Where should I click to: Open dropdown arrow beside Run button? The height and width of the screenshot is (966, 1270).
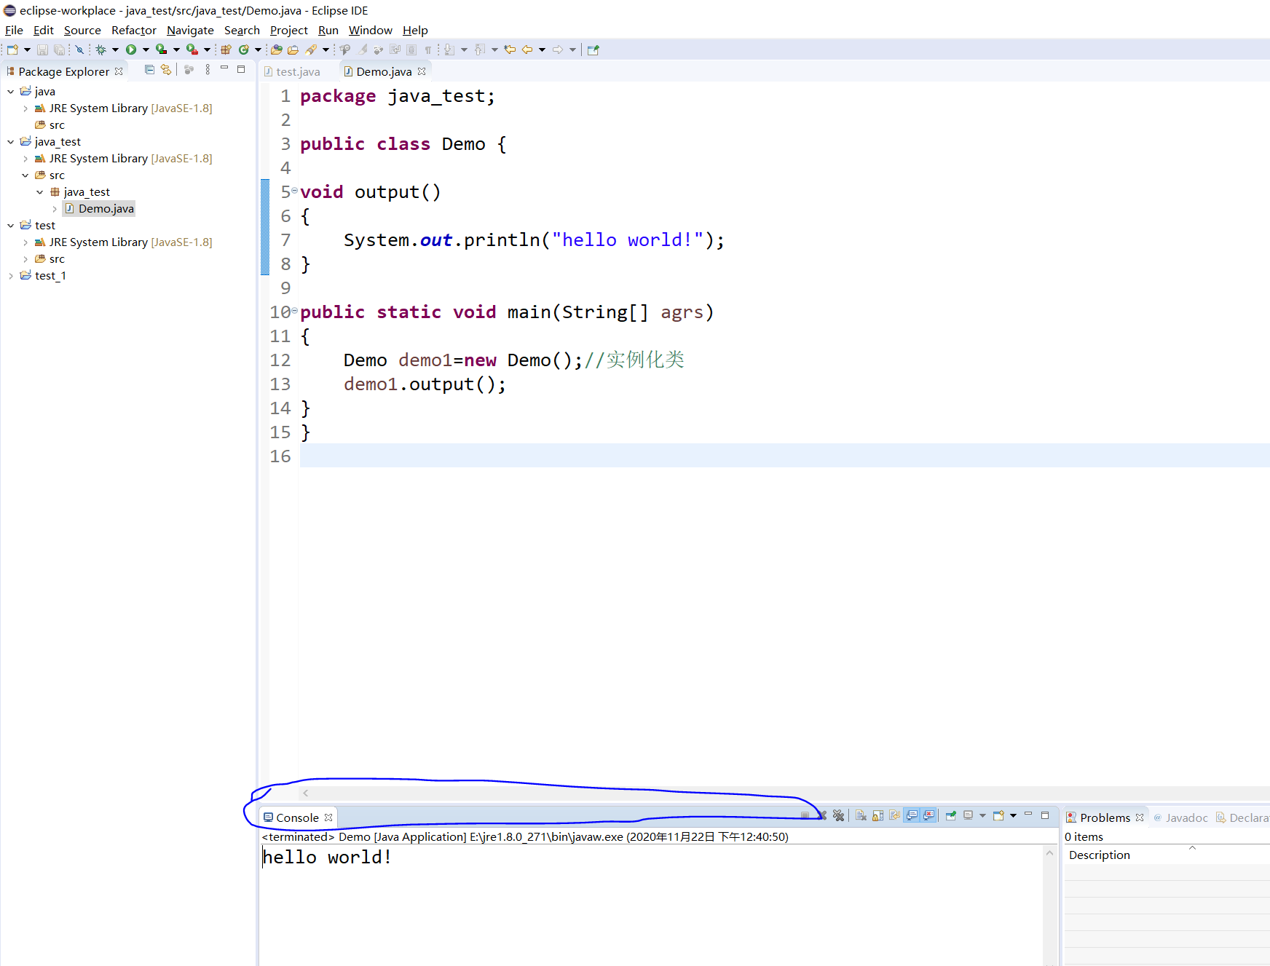point(146,50)
